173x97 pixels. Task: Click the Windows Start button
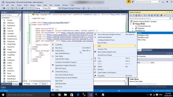point(3,95)
